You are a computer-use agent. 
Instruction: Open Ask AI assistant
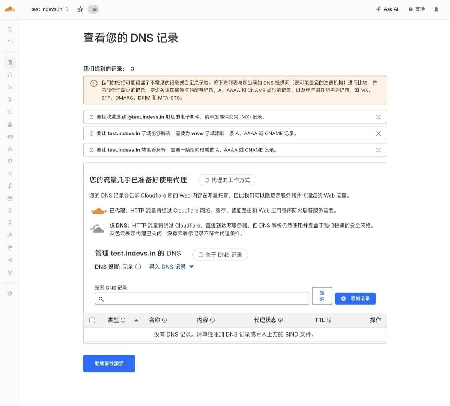[387, 9]
